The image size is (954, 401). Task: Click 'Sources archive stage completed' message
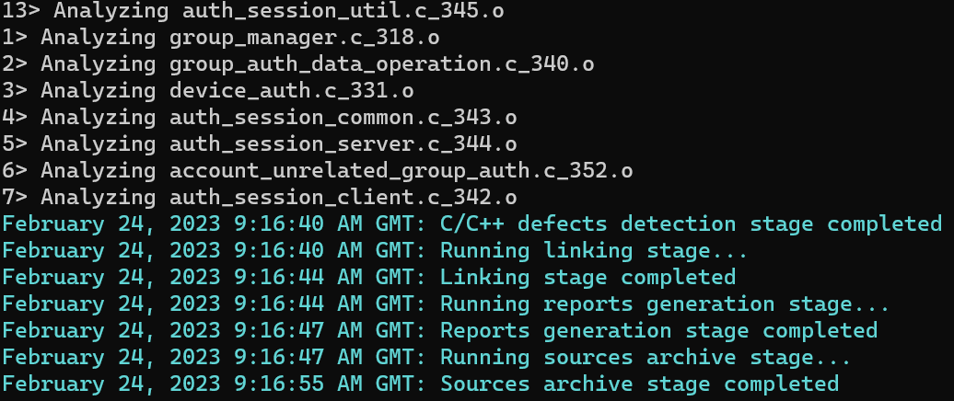[x=639, y=385]
